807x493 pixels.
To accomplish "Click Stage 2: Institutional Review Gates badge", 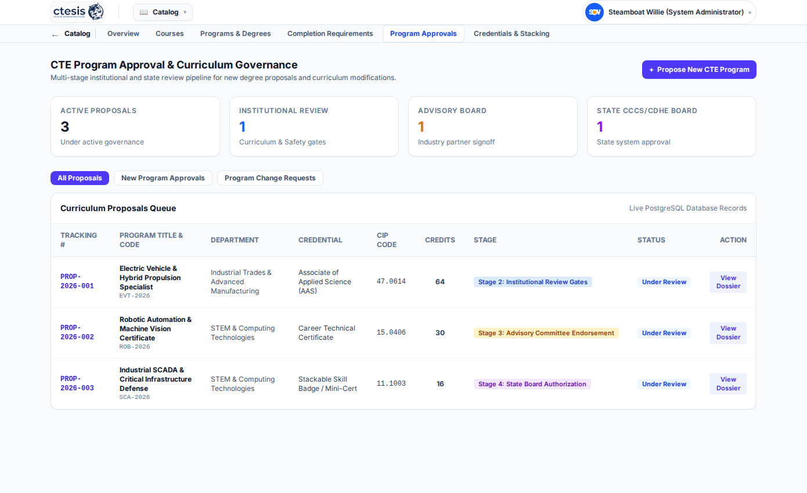I will click(533, 282).
